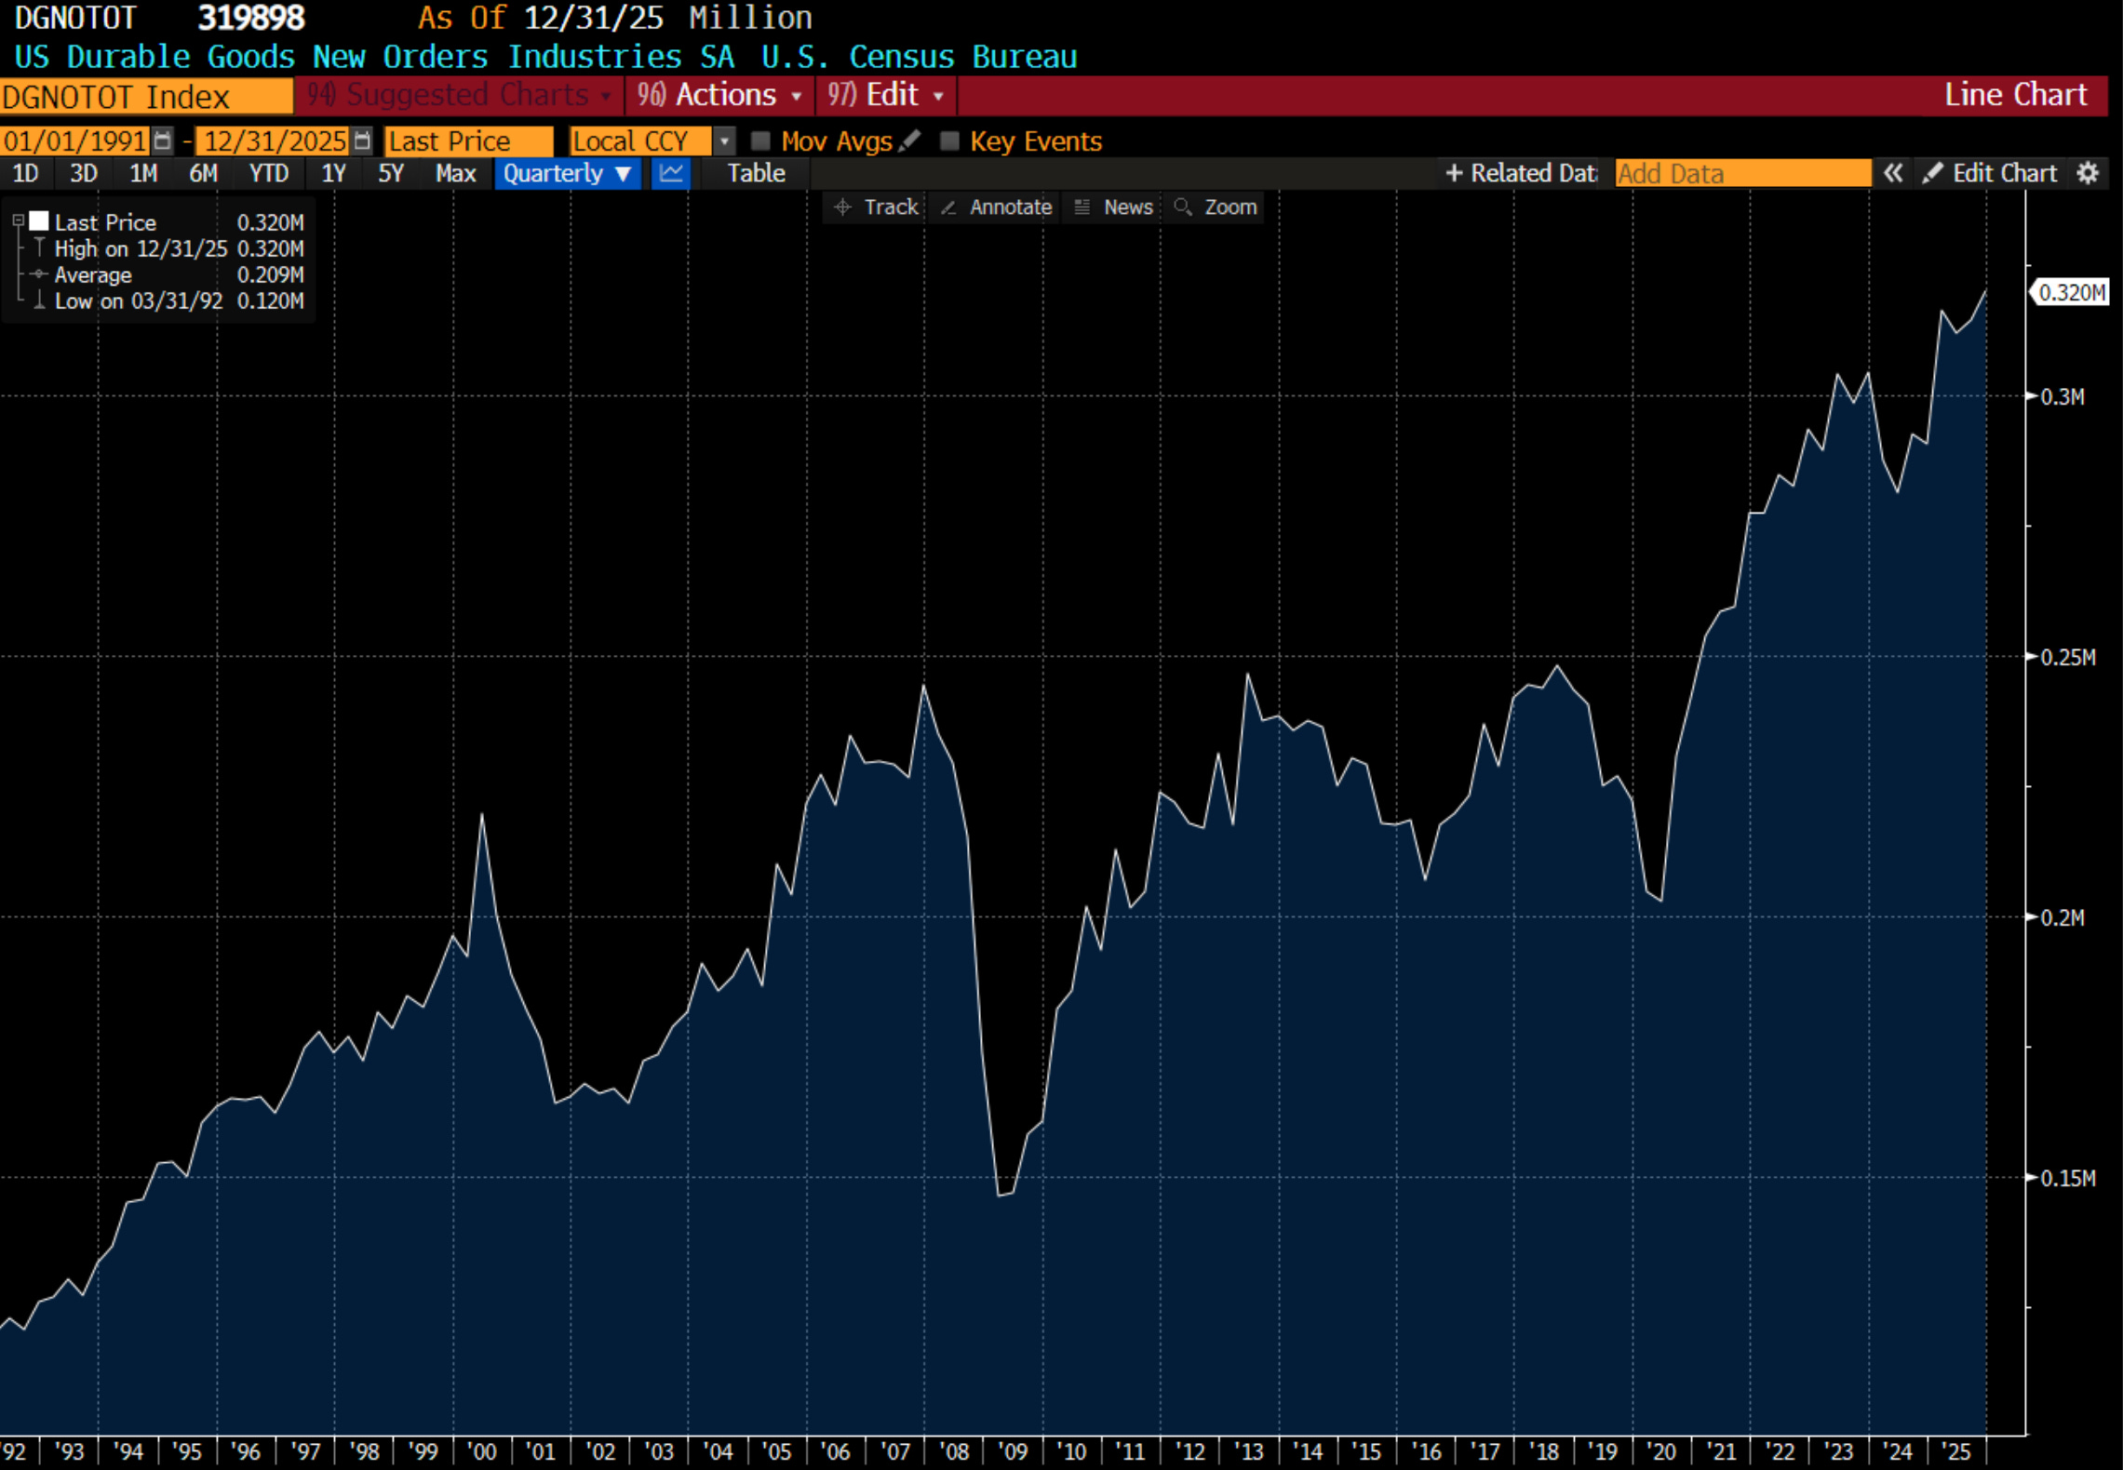Open the Quarterly periodicity dropdown
The image size is (2123, 1470).
click(x=567, y=173)
